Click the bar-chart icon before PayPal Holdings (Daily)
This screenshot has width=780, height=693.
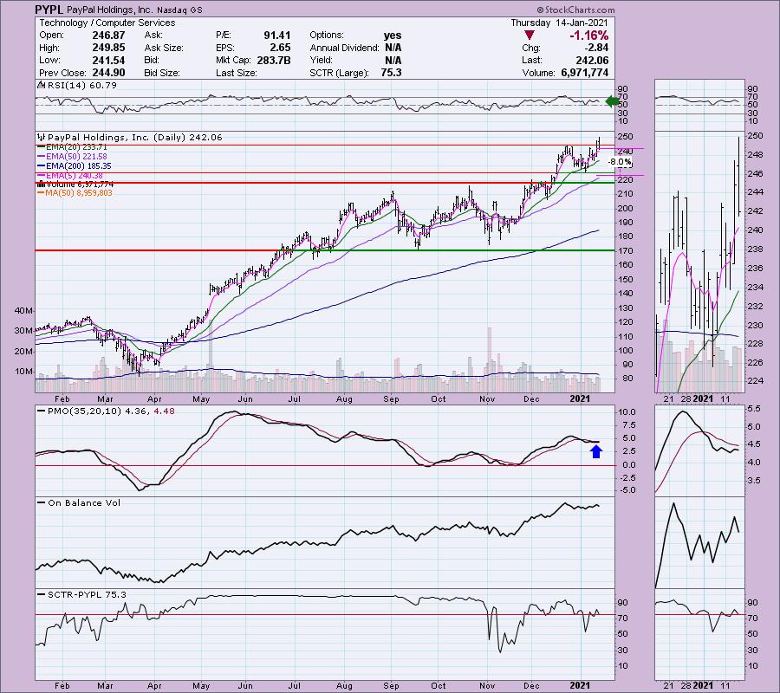coord(42,137)
